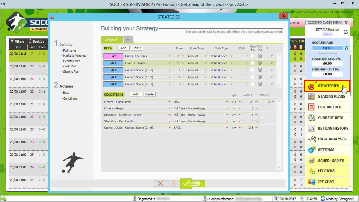Select the Action #1 tab
The height and width of the screenshot is (202, 359).
pyautogui.click(x=112, y=40)
